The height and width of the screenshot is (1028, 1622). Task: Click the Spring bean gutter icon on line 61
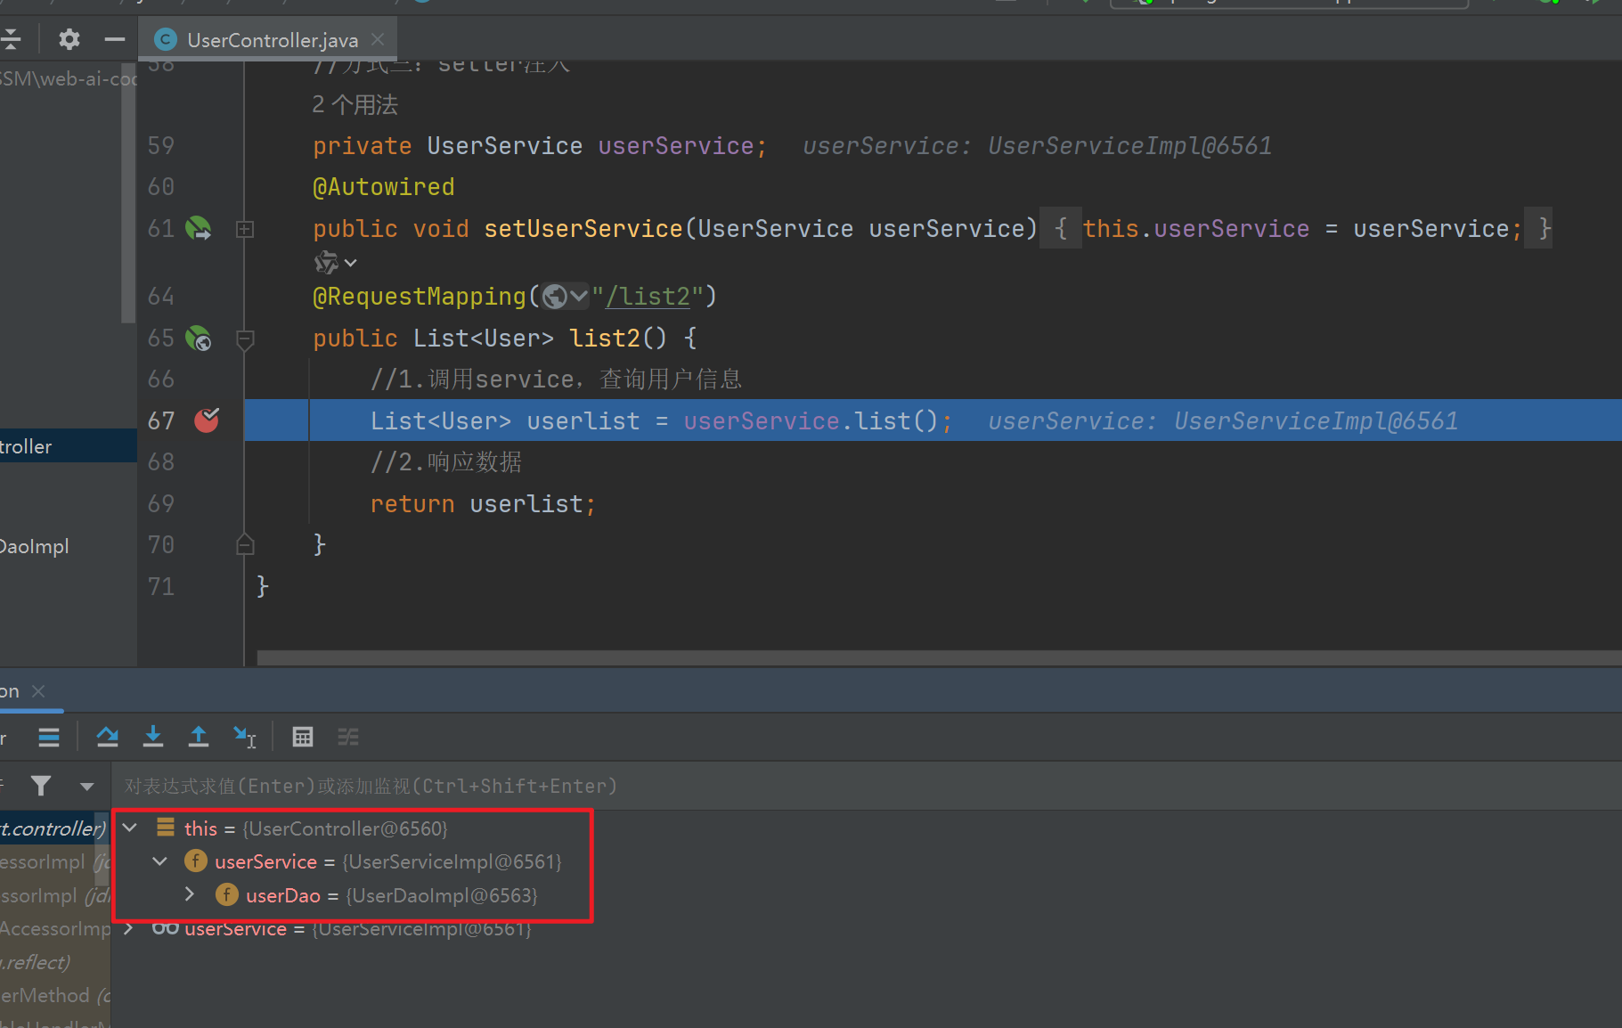tap(198, 229)
